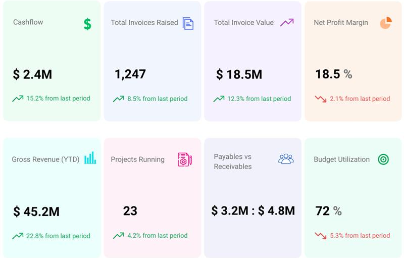Select the 1,247 invoices raised figure

(x=130, y=74)
